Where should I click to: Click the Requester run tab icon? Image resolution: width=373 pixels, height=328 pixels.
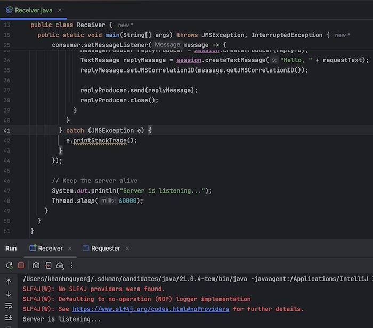pos(86,248)
